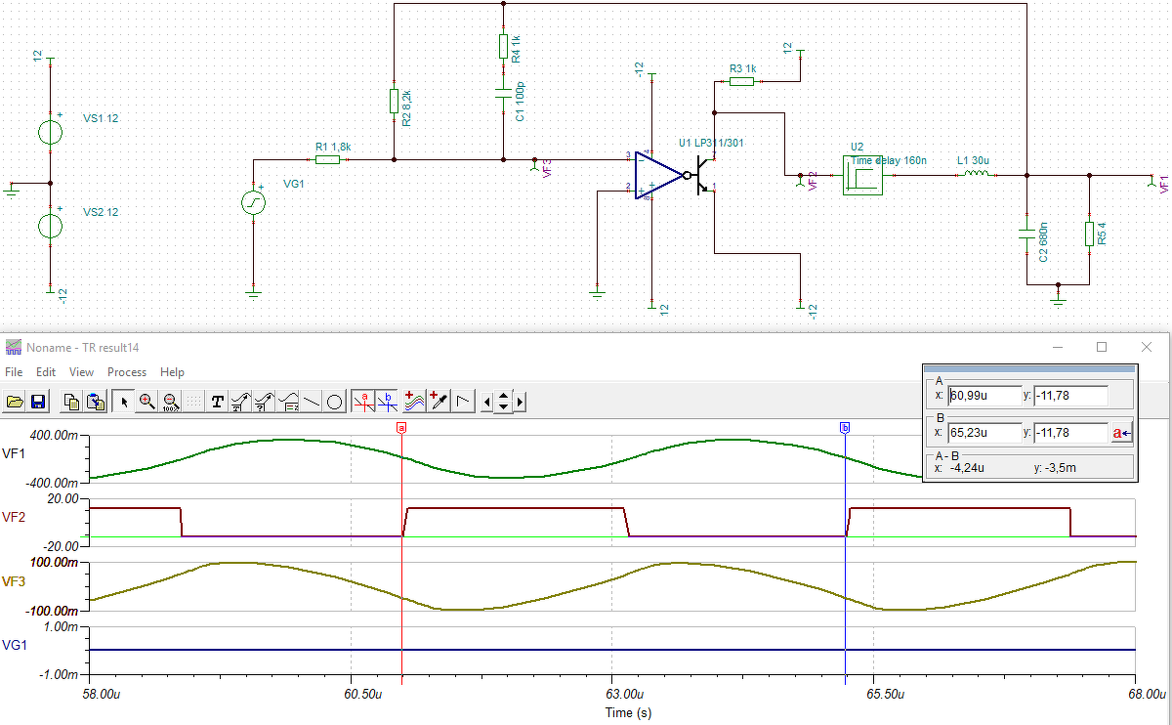Click inductor L1 30u

(x=977, y=175)
